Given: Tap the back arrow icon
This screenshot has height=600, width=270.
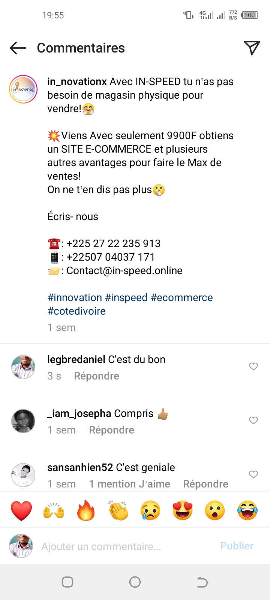Looking at the screenshot, I should pos(18,48).
